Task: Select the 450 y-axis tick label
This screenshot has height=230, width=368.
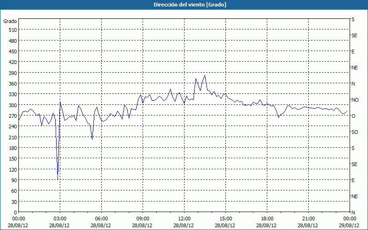Action: click(13, 52)
